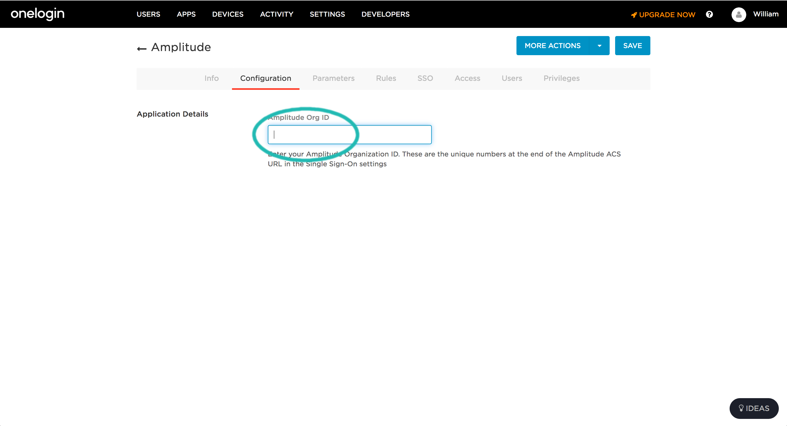Focus the Amplitude Org ID field
The width and height of the screenshot is (787, 426).
coord(349,135)
